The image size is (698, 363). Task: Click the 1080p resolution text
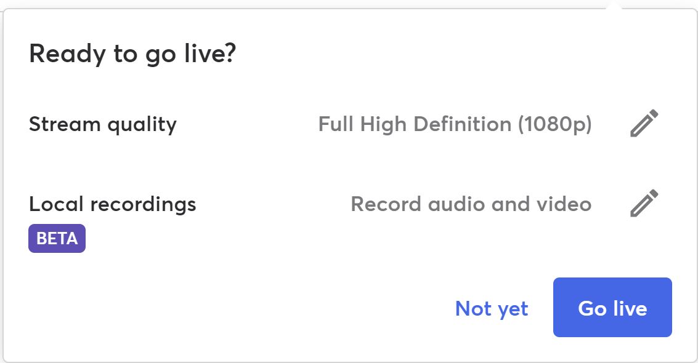[x=554, y=124]
